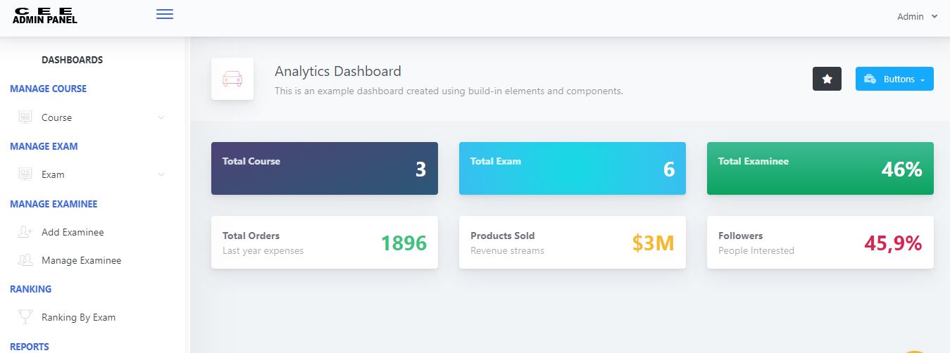
Task: Go to Manage Examinee page
Action: 92,260
